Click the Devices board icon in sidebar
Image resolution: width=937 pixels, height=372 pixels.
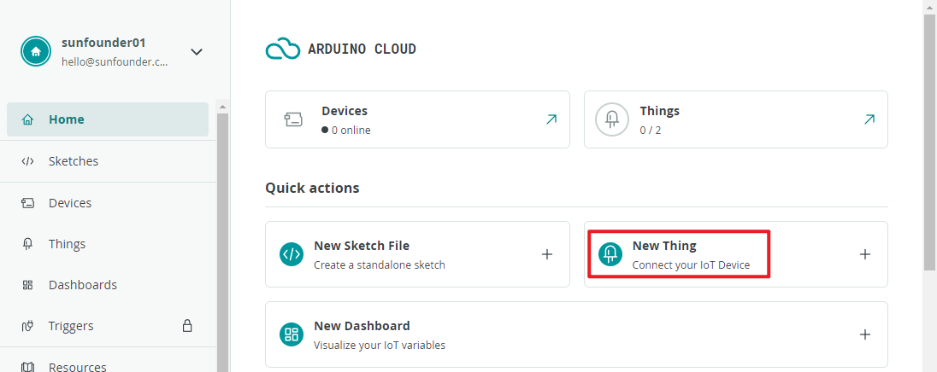(x=27, y=203)
